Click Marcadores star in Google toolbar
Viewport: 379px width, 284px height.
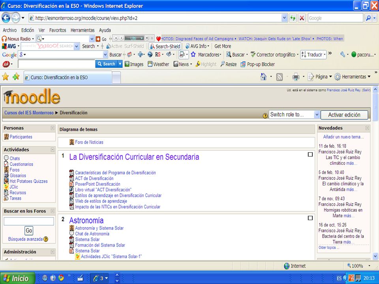tap(193, 54)
